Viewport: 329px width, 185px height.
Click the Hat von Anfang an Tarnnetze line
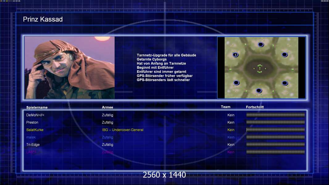tap(161, 63)
